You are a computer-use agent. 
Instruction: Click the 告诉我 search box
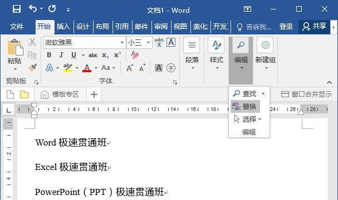253,27
